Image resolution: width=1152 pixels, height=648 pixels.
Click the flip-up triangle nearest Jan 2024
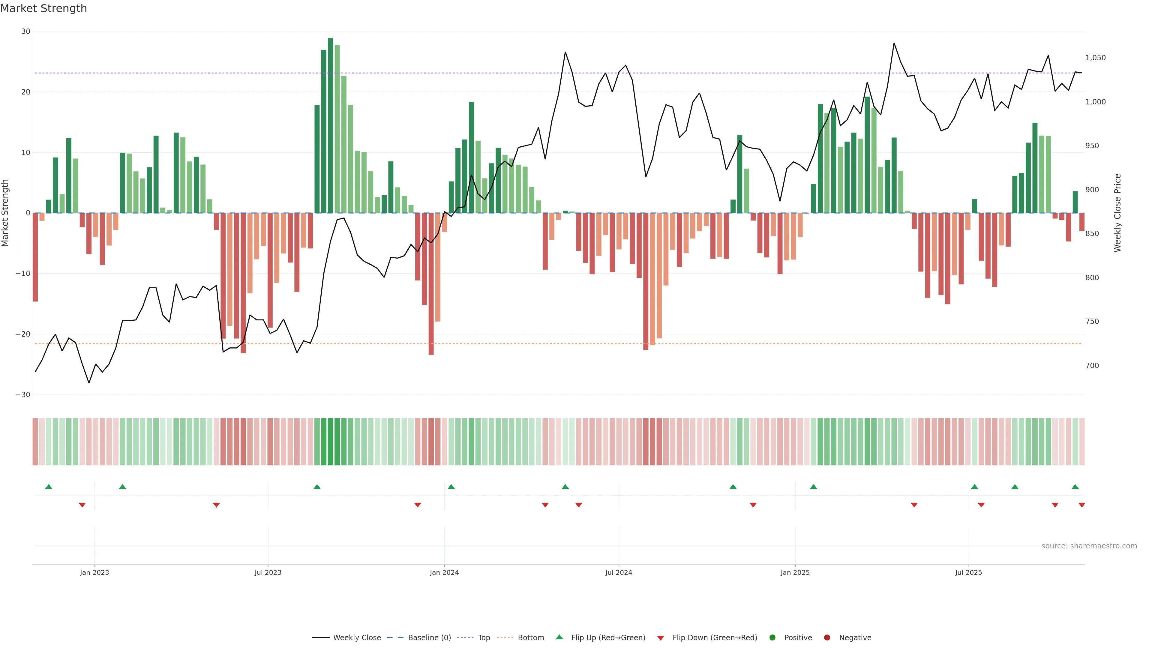[451, 487]
